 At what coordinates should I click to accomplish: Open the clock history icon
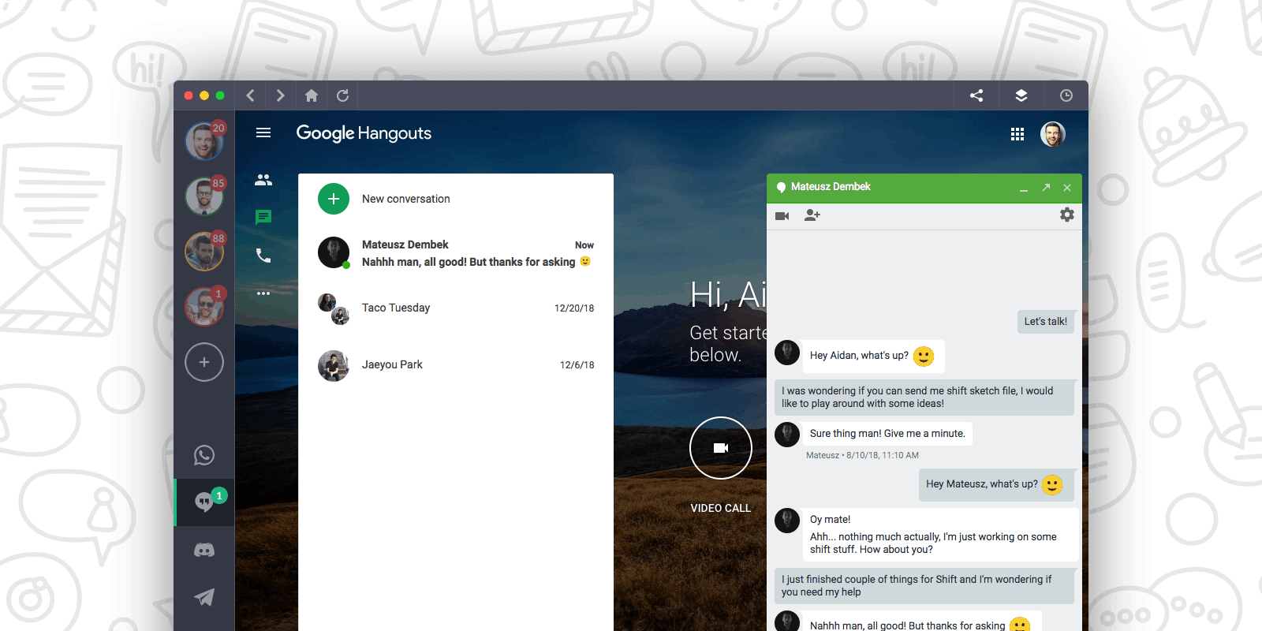point(1066,95)
